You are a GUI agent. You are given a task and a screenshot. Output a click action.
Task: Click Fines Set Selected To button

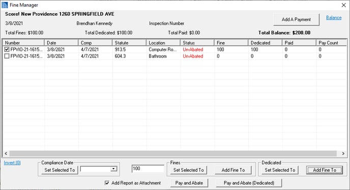click(x=189, y=170)
